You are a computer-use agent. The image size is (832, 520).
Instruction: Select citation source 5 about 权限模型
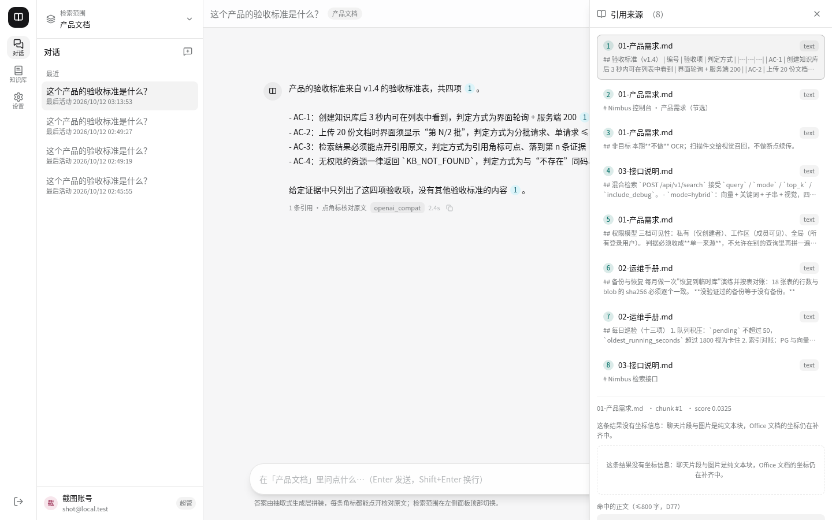pos(711,231)
